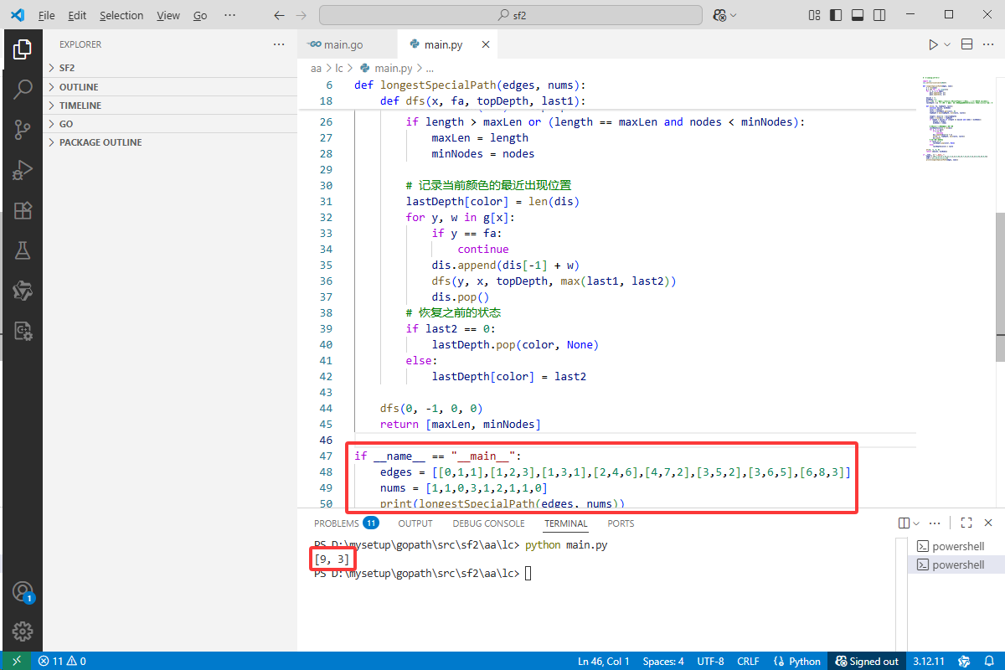Open the Search view
The width and height of the screenshot is (1005, 670).
point(23,89)
